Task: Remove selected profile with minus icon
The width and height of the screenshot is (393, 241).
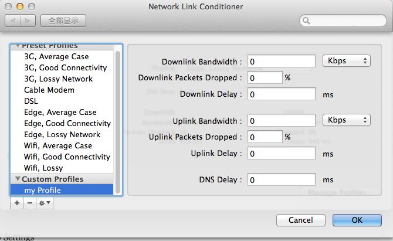Action: point(29,203)
